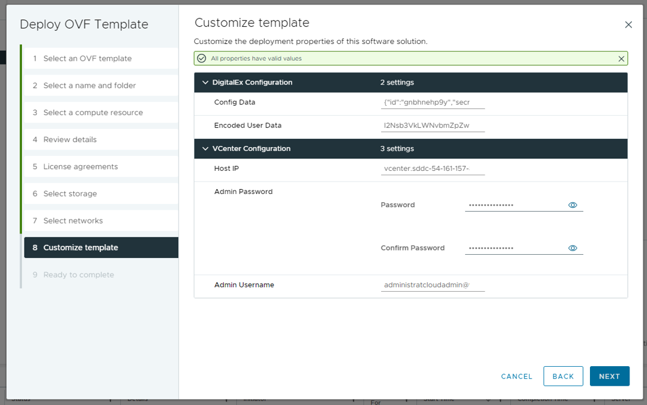647x405 pixels.
Task: Show the Password field characters via eye icon
Action: [x=572, y=205]
